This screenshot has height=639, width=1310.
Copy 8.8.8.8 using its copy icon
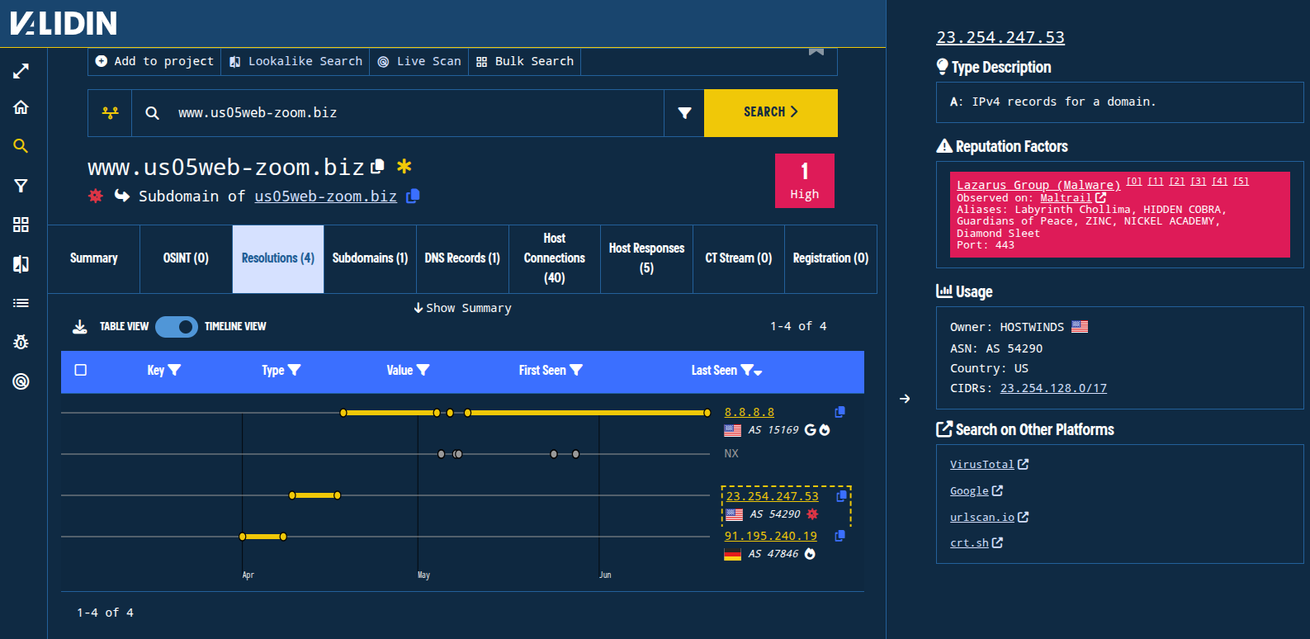click(839, 412)
